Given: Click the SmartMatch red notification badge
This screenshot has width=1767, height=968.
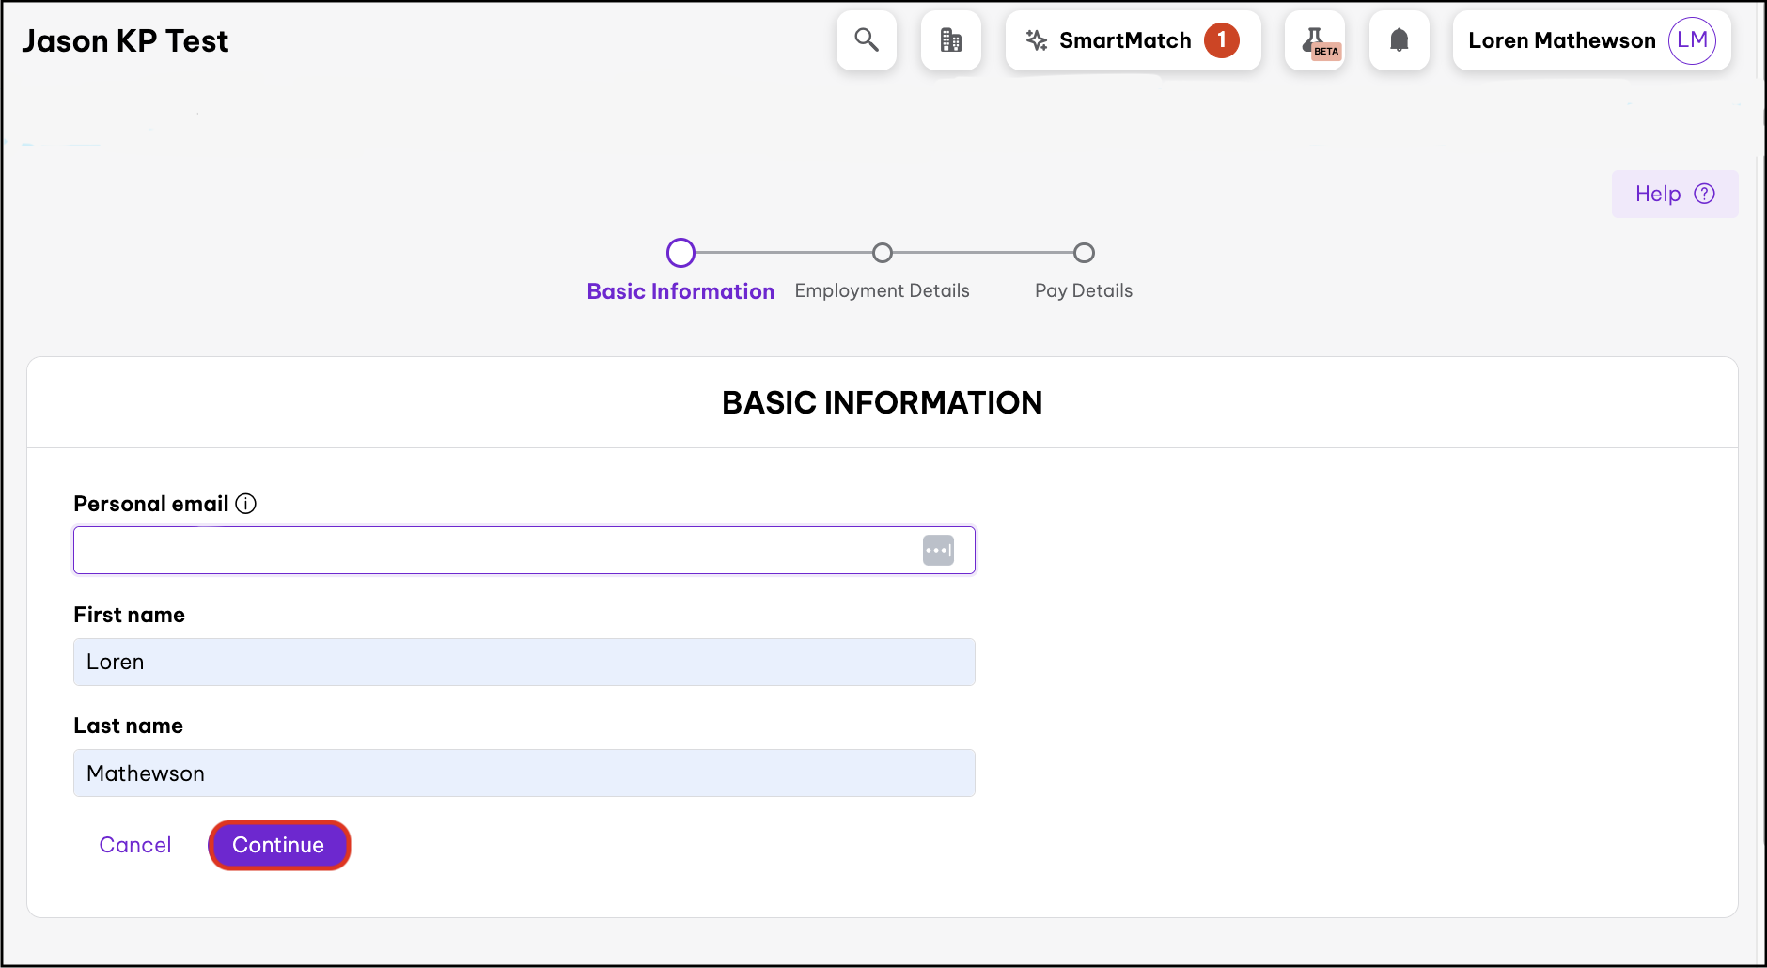Looking at the screenshot, I should 1221,40.
